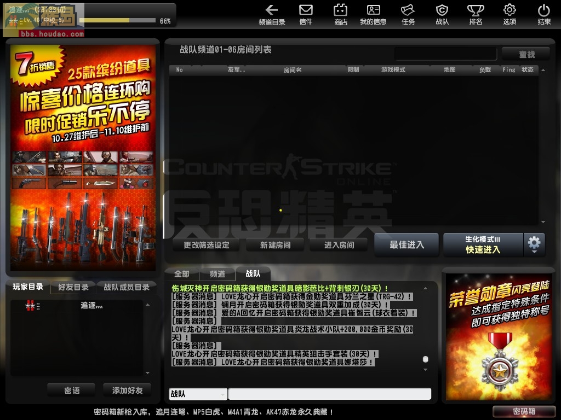This screenshot has width=561, height=420.
Task: Switch chat to All tab (全部)
Action: [182, 274]
